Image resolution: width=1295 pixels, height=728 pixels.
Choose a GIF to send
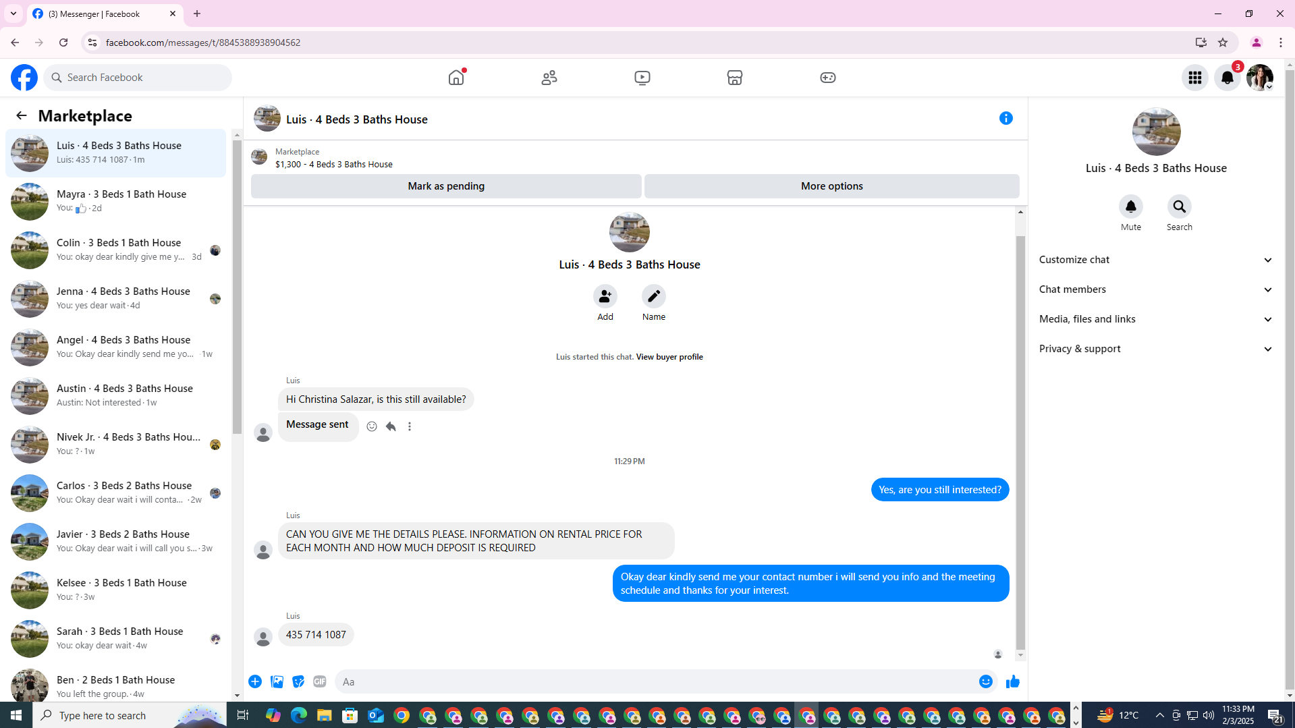(320, 681)
